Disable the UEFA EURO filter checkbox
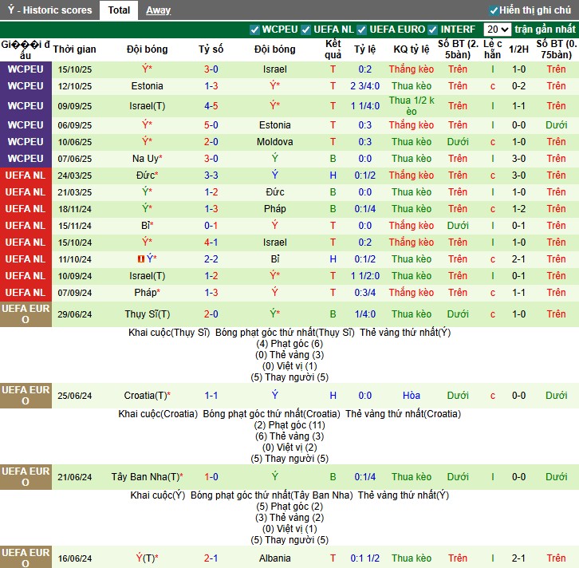Viewport: 579px width, 568px height. (x=361, y=30)
